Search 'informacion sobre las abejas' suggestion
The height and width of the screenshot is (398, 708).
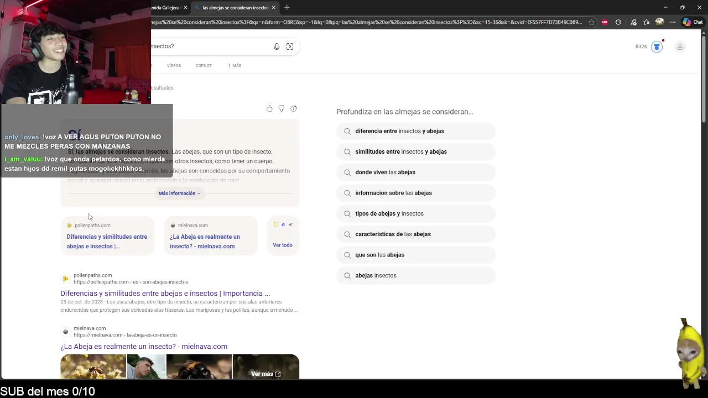click(x=416, y=193)
